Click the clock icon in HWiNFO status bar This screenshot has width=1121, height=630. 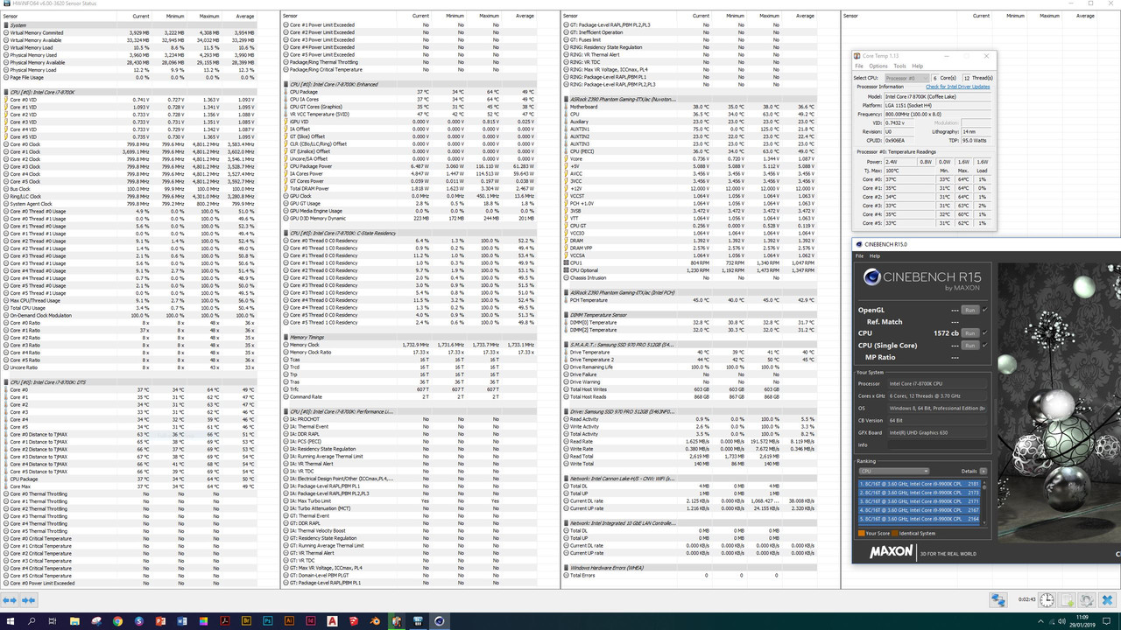pyautogui.click(x=1047, y=600)
